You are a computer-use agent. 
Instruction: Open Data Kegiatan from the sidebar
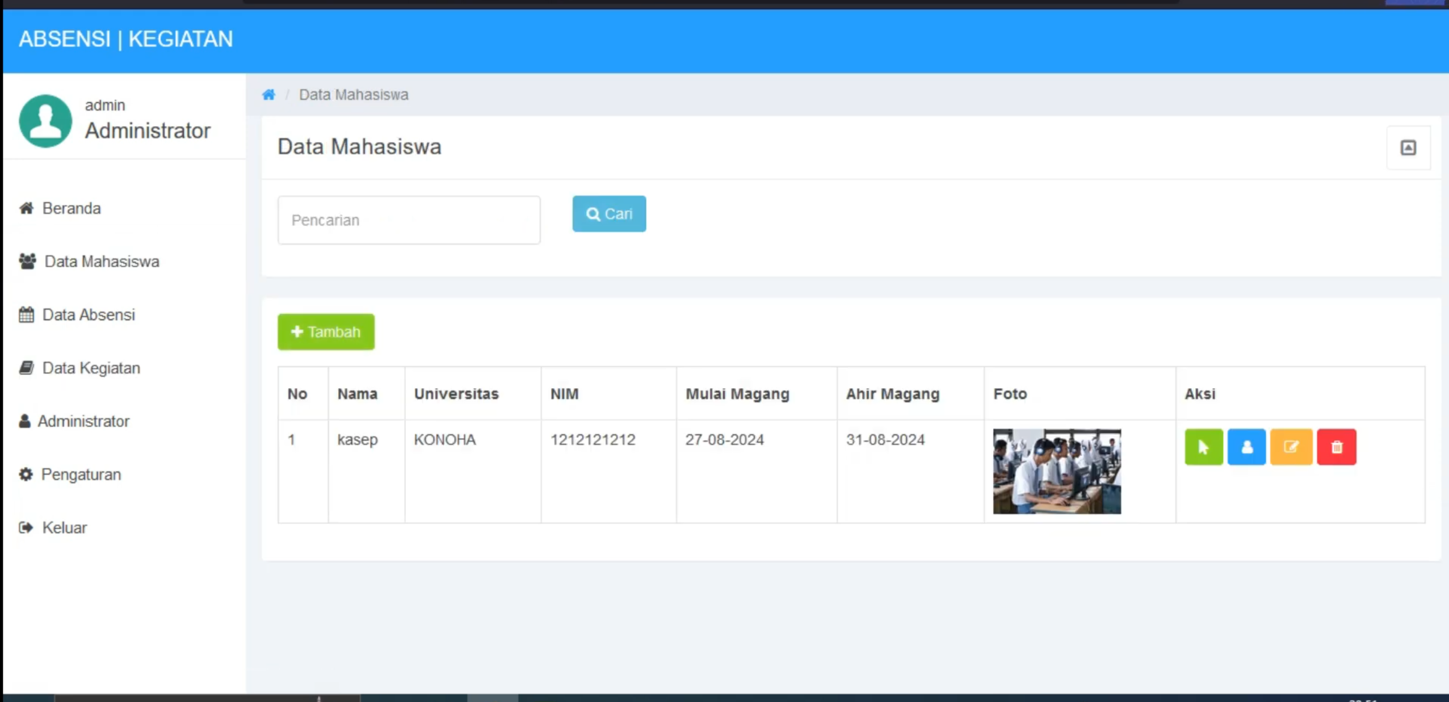point(79,368)
